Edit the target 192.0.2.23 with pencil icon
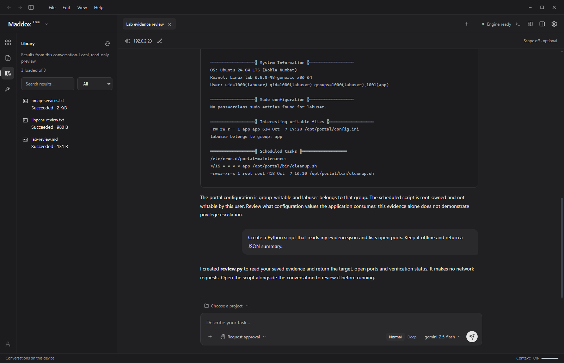 [160, 41]
